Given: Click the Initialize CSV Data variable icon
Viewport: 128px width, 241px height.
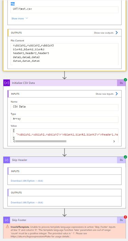Looking at the screenshot, I should point(6,83).
